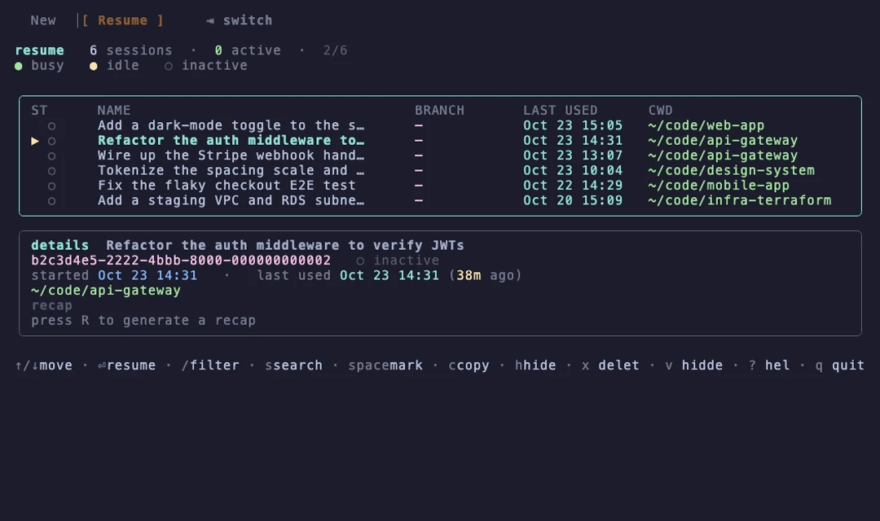The width and height of the screenshot is (880, 521).
Task: Click the ST column header
Action: click(39, 111)
